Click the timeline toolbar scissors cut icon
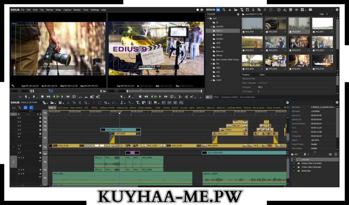The height and width of the screenshot is (205, 349). [68, 103]
